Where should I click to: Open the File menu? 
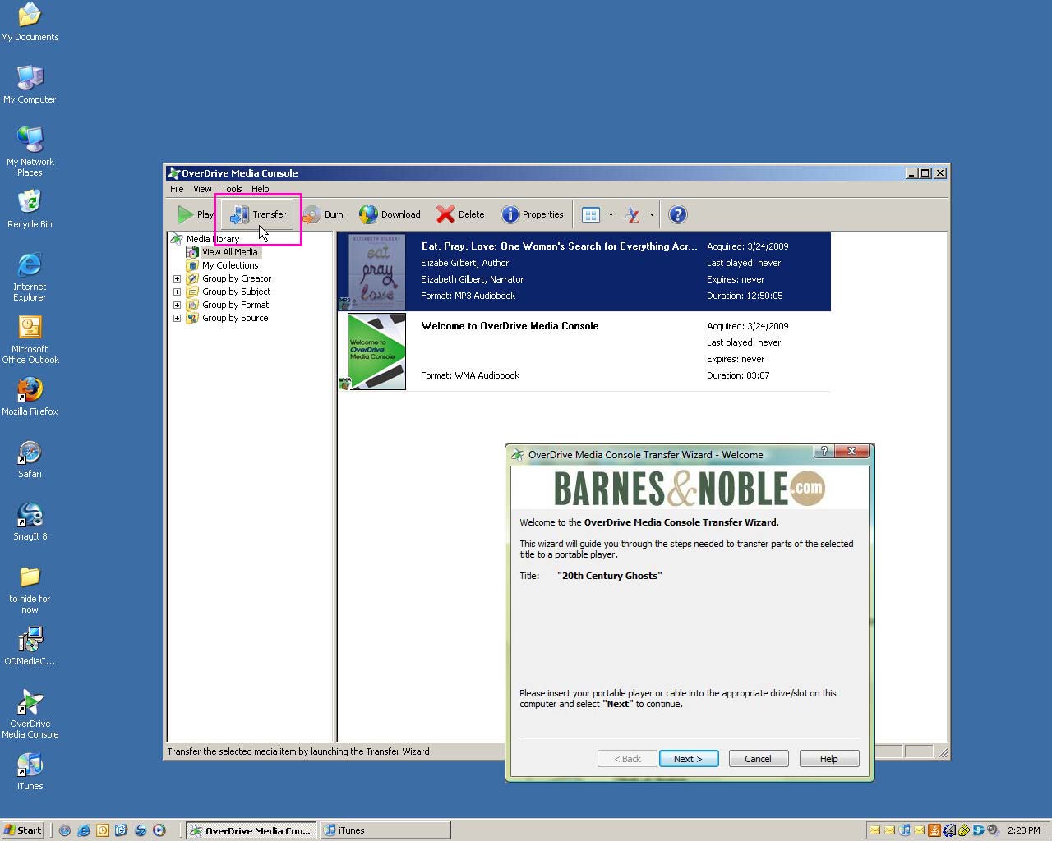pyautogui.click(x=177, y=189)
